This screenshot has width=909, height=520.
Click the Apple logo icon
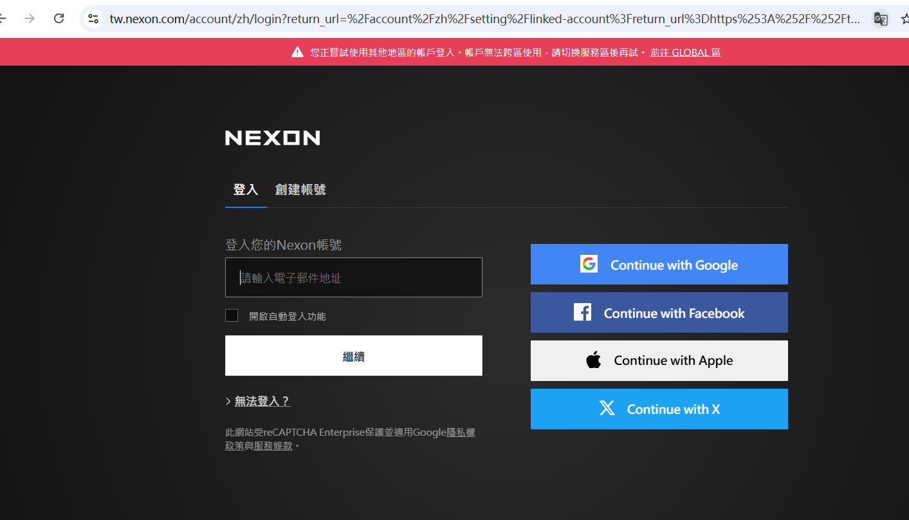coord(593,360)
